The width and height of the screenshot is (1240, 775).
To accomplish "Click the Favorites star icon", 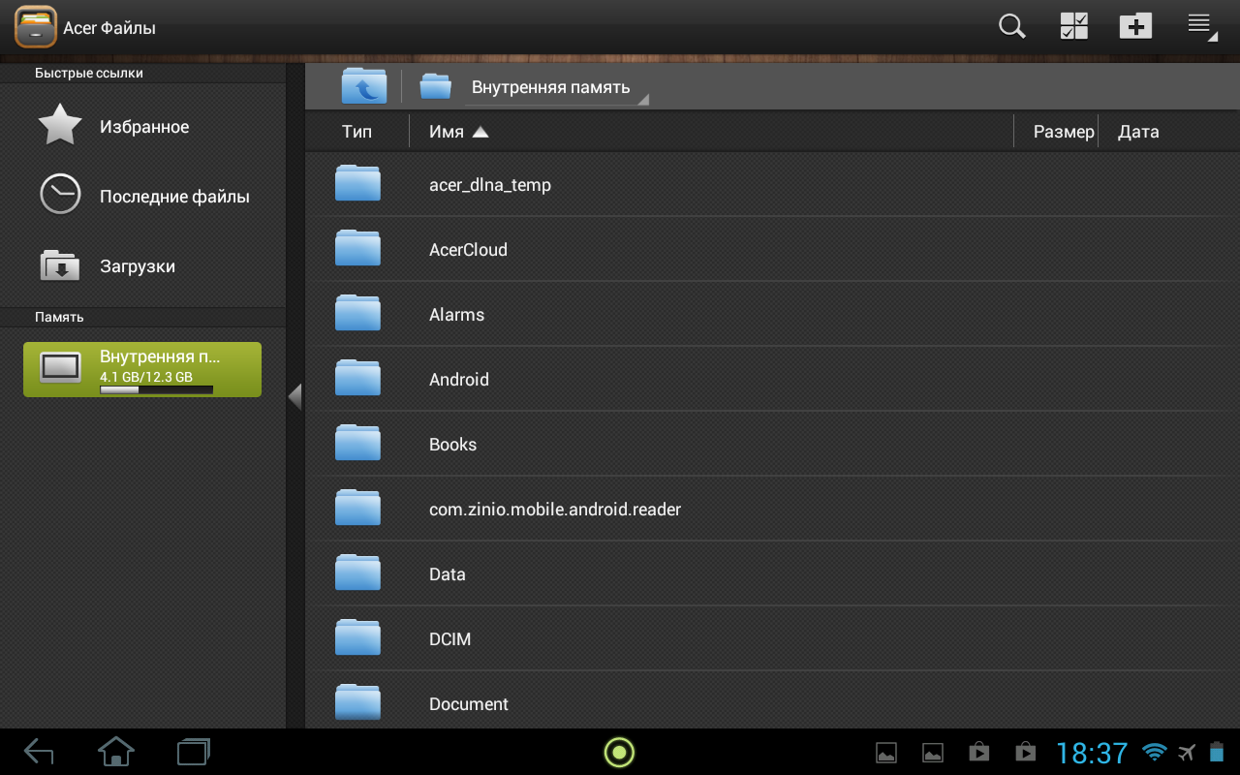I will pos(60,125).
